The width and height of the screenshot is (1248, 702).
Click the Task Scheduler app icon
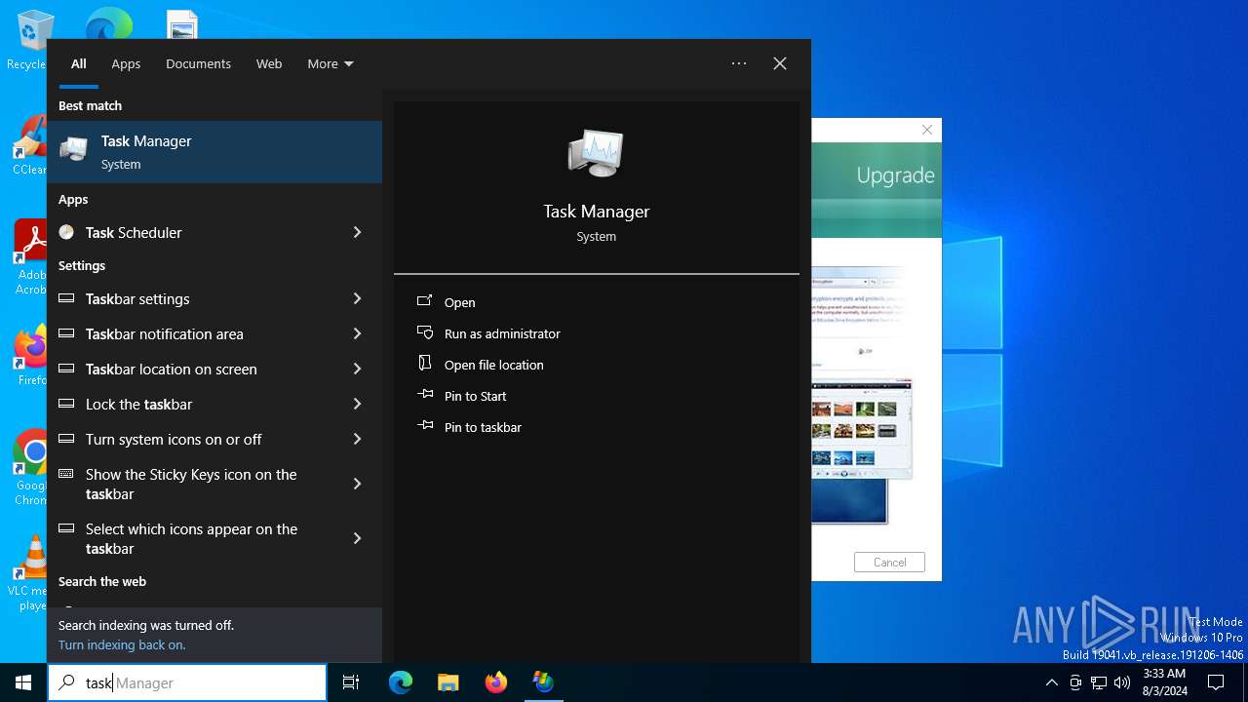click(x=66, y=232)
